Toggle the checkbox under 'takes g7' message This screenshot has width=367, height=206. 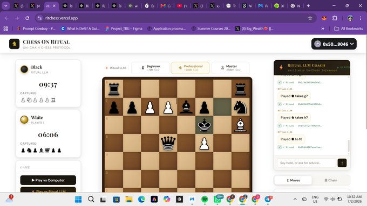(x=280, y=104)
